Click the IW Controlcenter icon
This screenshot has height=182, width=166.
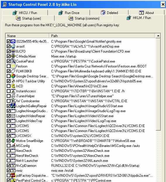[13, 101]
